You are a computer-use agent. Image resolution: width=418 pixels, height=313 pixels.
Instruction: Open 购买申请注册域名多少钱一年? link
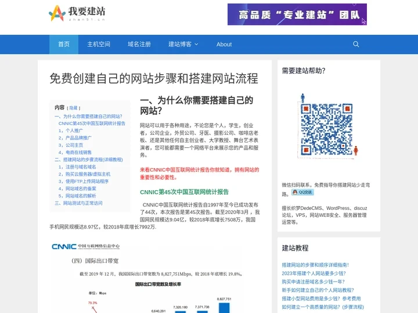click(313, 282)
